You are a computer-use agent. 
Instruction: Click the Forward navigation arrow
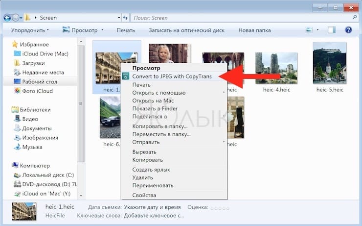pyautogui.click(x=16, y=18)
